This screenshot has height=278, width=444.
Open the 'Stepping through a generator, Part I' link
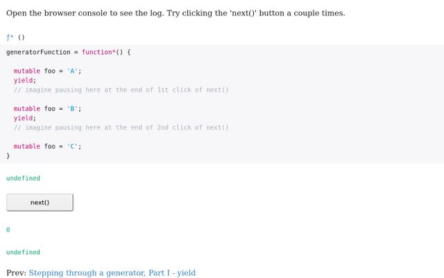[112, 273]
